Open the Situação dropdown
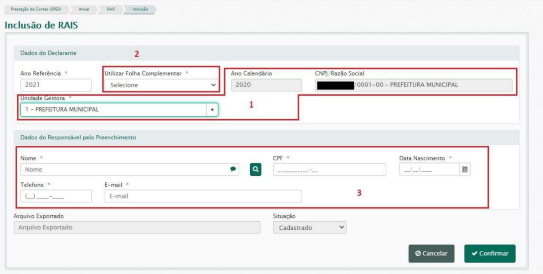543x274 pixels. coord(309,228)
